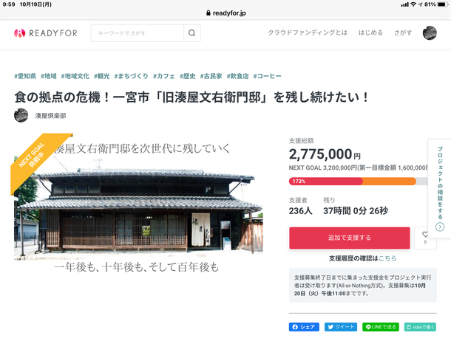
Task: Open 湊屋倶楽部 organizer avatar
Action: click(21, 115)
